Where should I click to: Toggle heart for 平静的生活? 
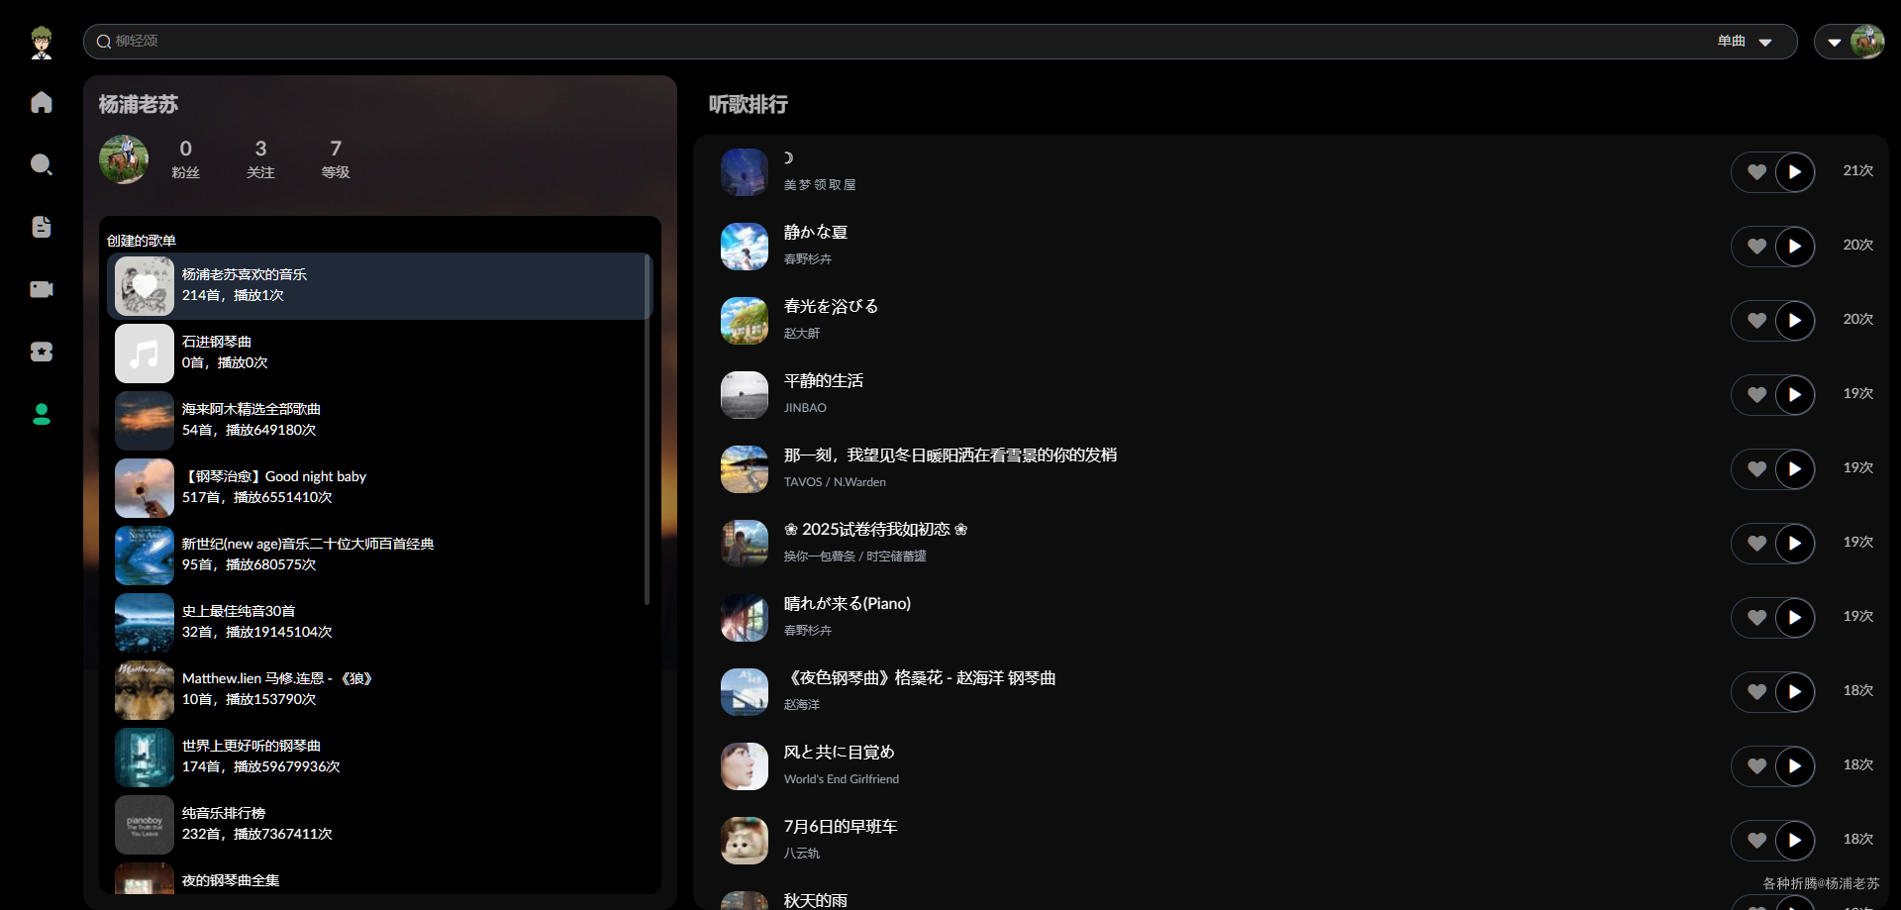pyautogui.click(x=1756, y=395)
